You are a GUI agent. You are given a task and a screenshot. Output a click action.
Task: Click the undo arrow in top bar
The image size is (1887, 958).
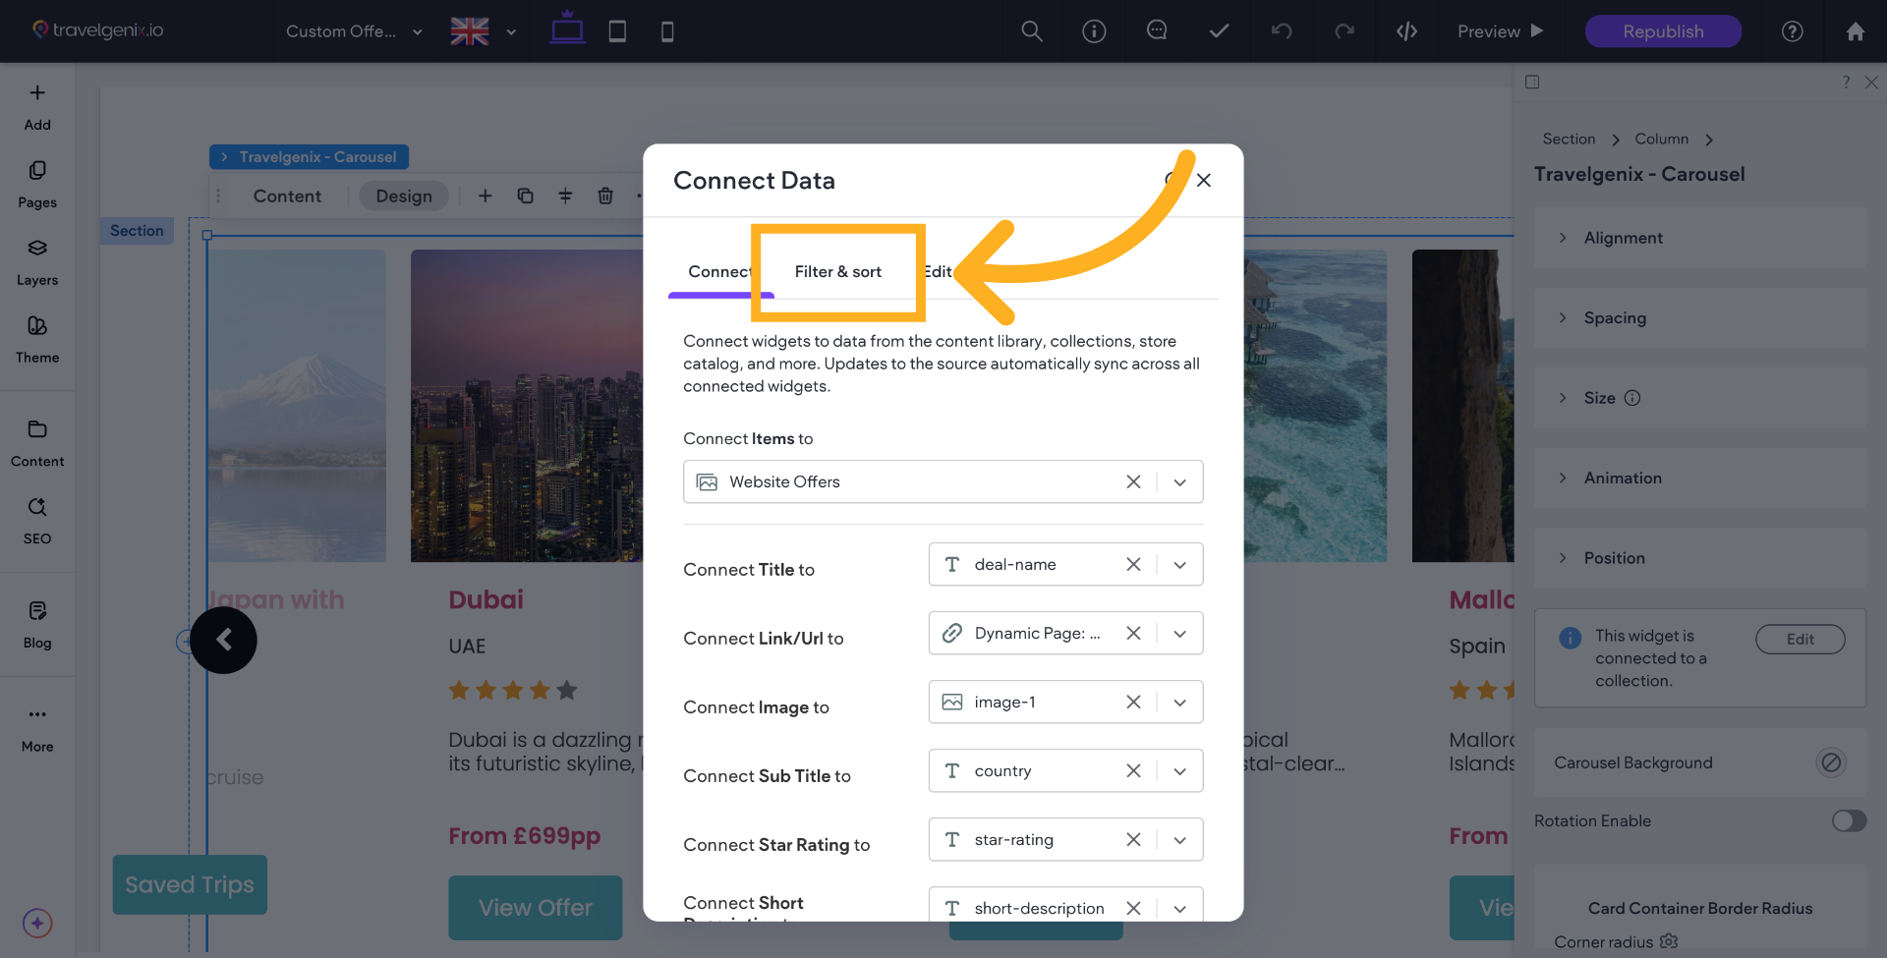click(1282, 31)
